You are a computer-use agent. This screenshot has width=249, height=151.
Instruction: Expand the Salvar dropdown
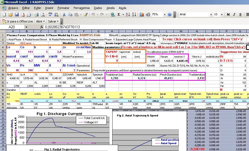(x=58, y=21)
